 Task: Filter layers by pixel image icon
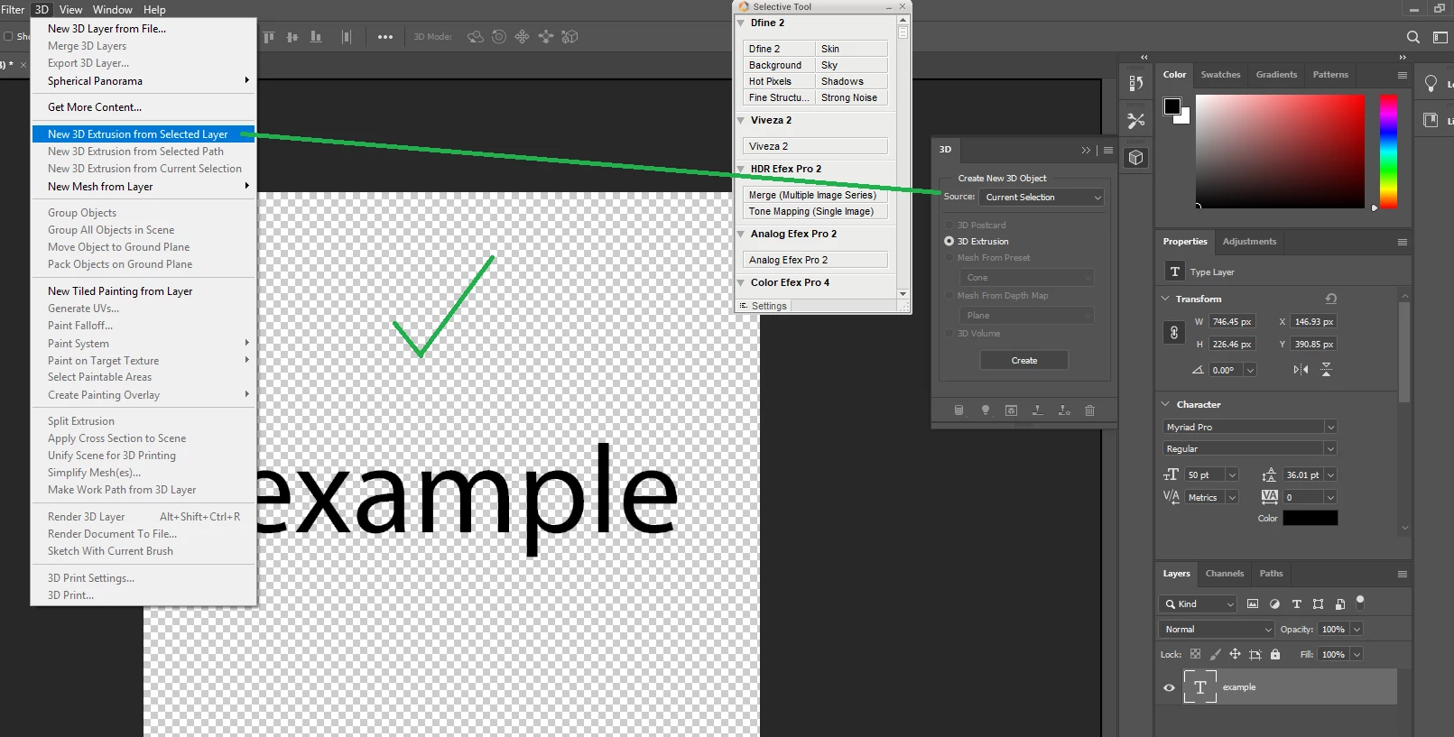click(1253, 604)
